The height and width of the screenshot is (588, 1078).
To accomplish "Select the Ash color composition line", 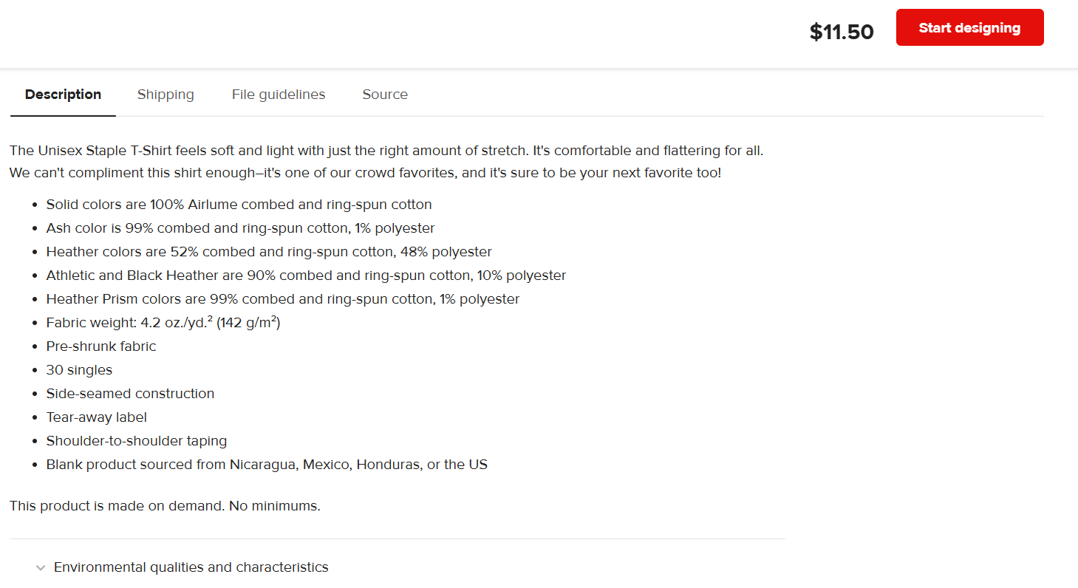I will [240, 228].
